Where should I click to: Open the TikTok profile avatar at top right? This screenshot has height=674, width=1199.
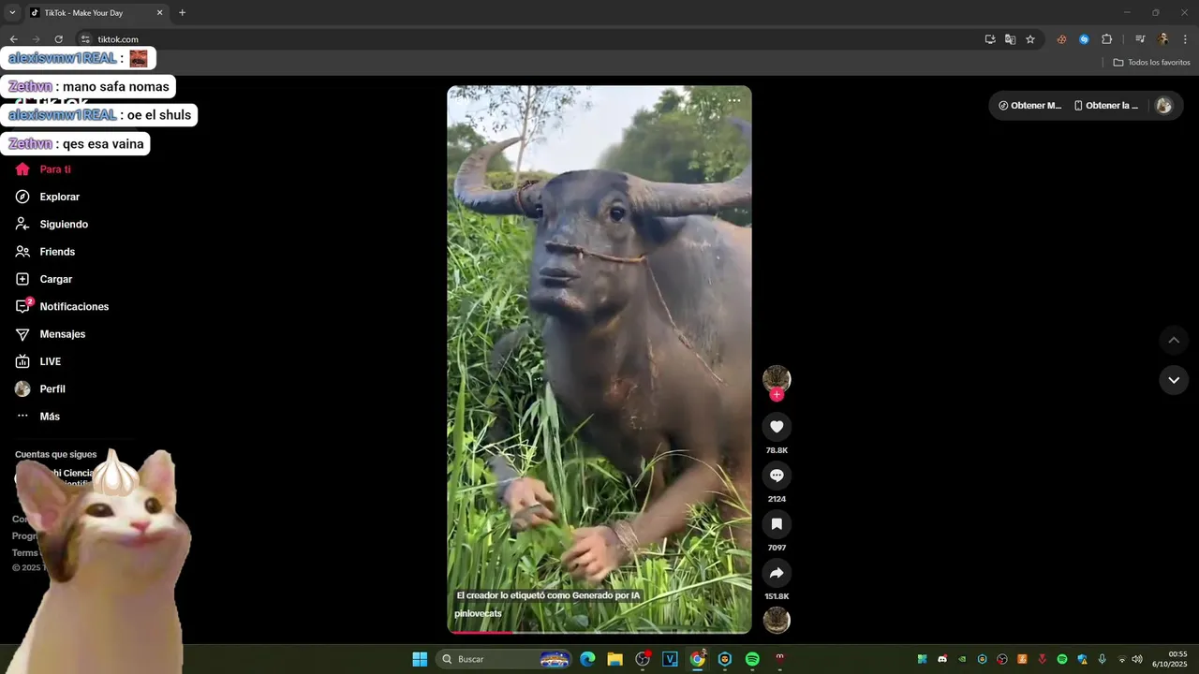click(x=1163, y=106)
